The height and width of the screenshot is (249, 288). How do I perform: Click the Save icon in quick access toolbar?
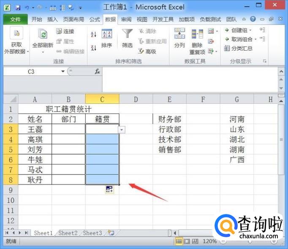(x=18, y=8)
